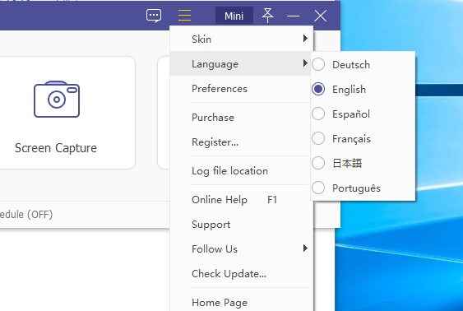Minimize the recorder window
The image size is (463, 311).
tap(294, 16)
